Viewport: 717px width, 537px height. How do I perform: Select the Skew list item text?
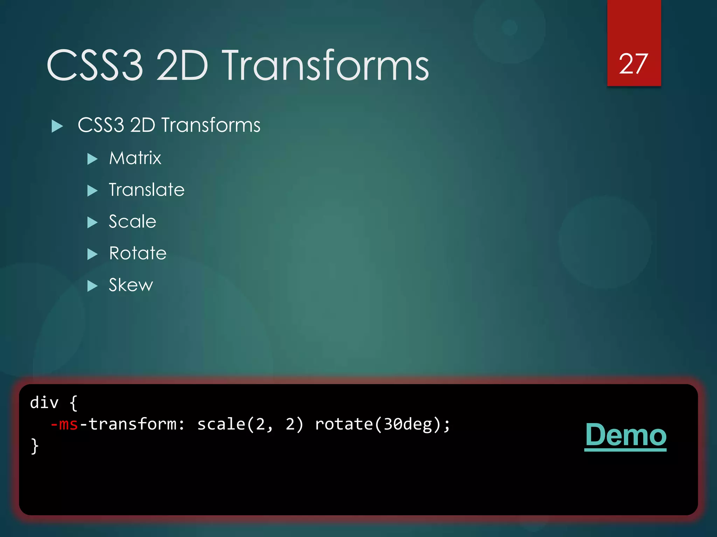click(x=131, y=285)
